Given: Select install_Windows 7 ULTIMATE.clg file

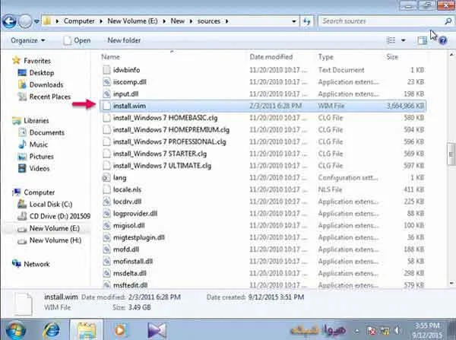Looking at the screenshot, I should click(x=162, y=166).
